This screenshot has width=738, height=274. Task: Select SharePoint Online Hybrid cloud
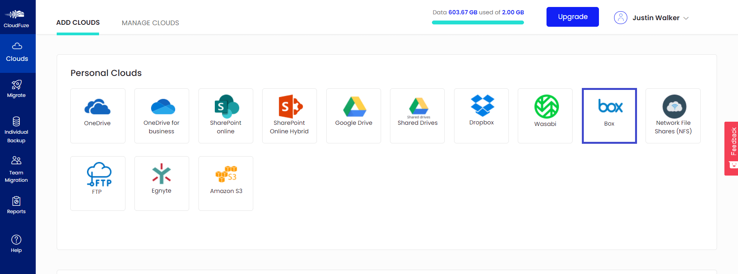pos(289,116)
